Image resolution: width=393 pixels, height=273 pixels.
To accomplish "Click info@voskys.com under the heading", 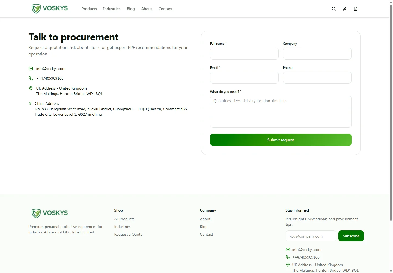I will click(51, 69).
